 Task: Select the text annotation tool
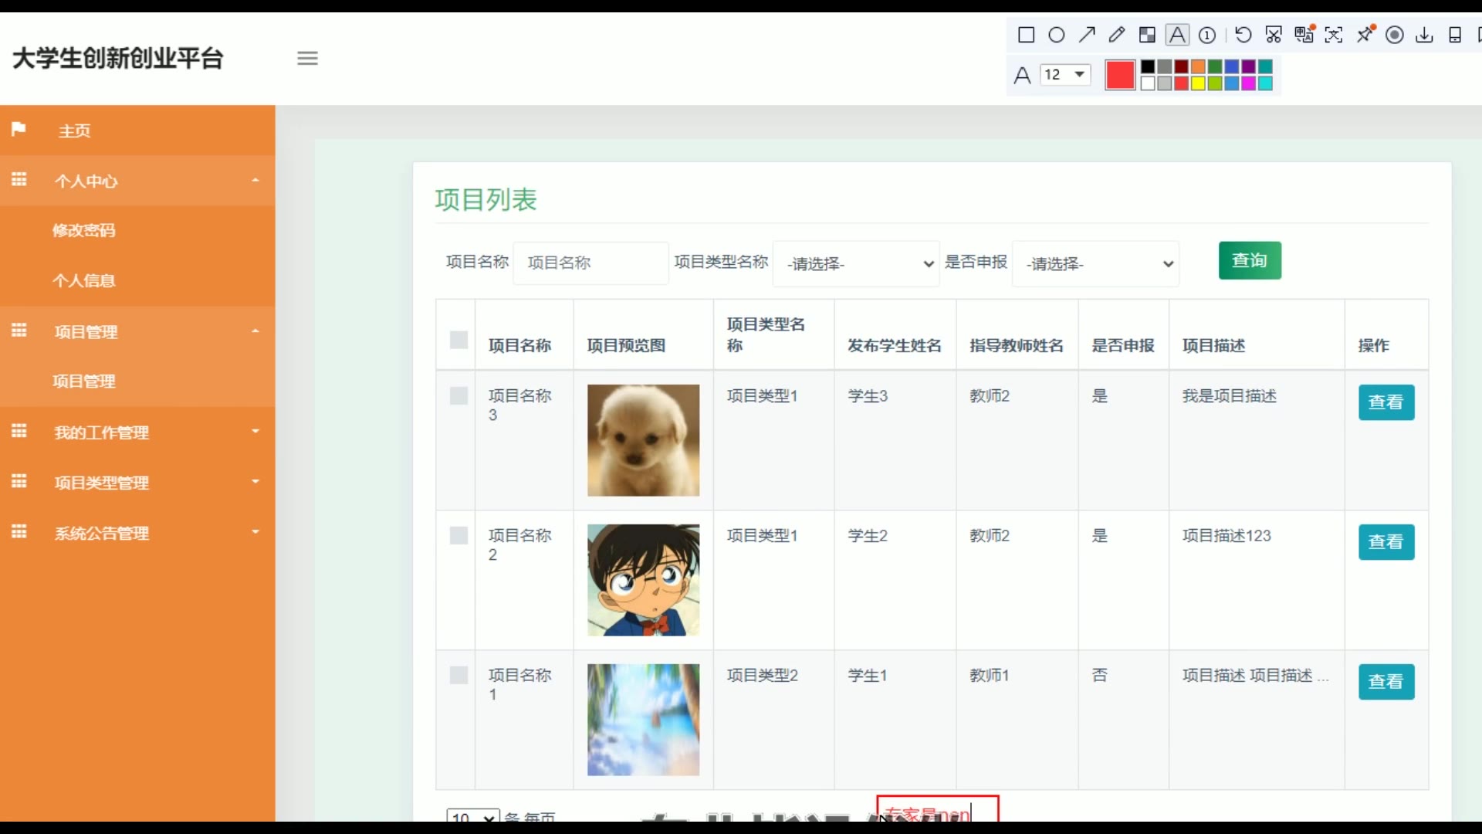click(x=1177, y=35)
